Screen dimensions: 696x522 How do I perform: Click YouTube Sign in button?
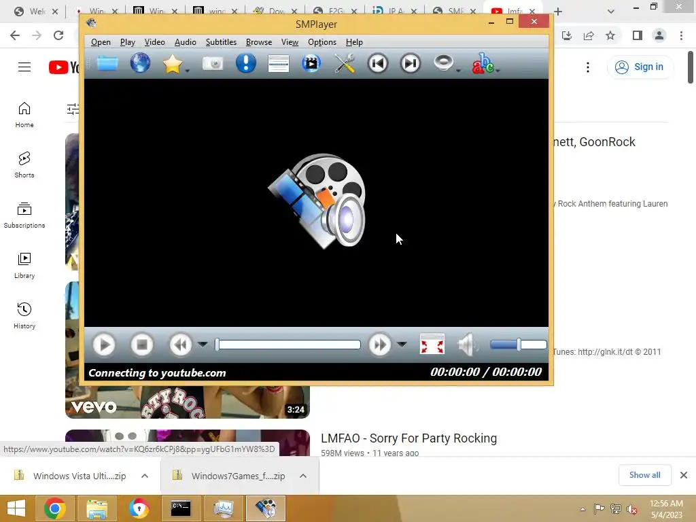point(639,67)
